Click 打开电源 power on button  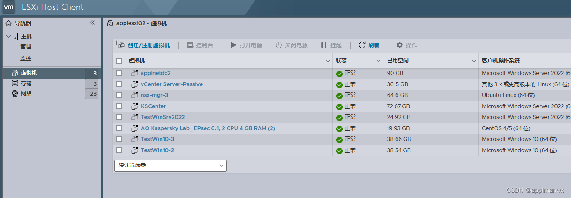246,45
